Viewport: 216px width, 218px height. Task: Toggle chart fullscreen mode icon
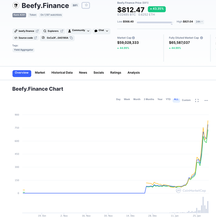tap(197, 100)
